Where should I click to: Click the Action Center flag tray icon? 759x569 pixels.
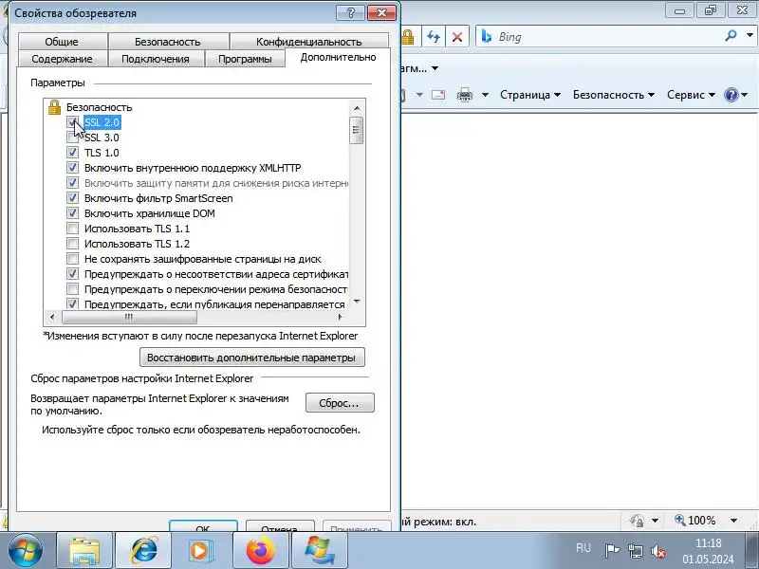pyautogui.click(x=612, y=551)
